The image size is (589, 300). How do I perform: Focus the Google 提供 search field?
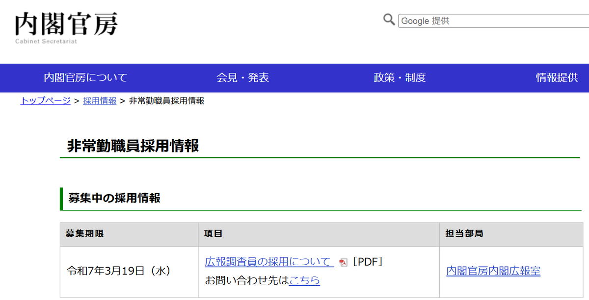point(493,21)
